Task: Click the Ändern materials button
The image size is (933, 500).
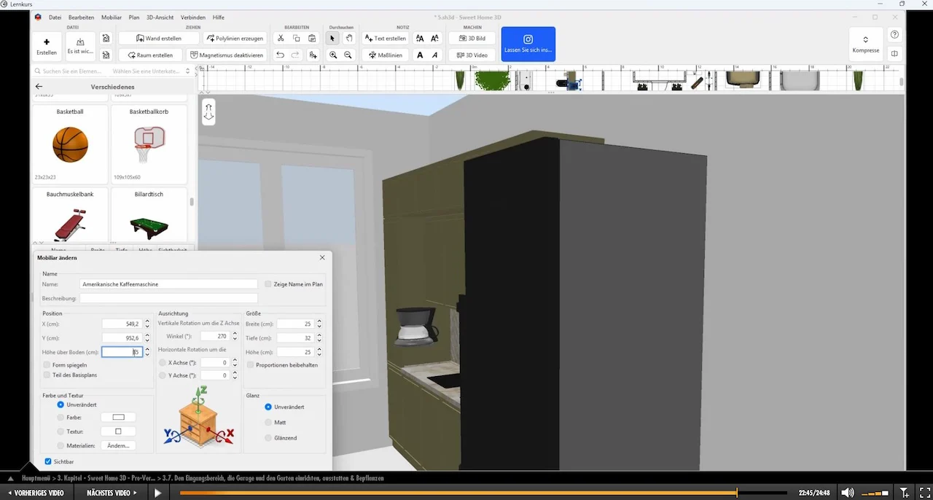Action: [x=118, y=445]
